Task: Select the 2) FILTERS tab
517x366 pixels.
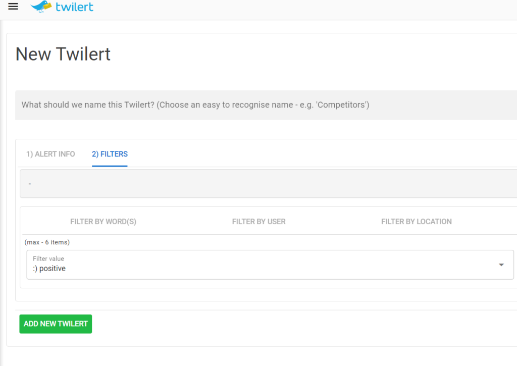Action: click(110, 154)
